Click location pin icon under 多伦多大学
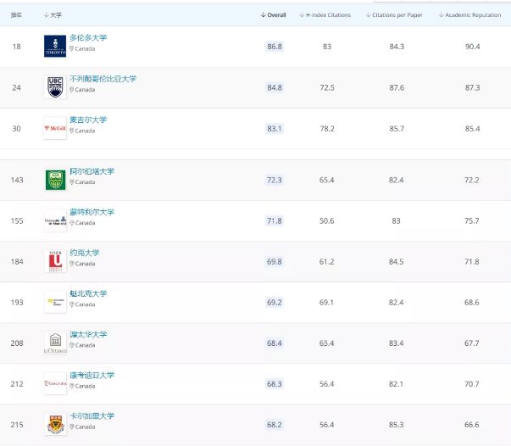 (72, 48)
